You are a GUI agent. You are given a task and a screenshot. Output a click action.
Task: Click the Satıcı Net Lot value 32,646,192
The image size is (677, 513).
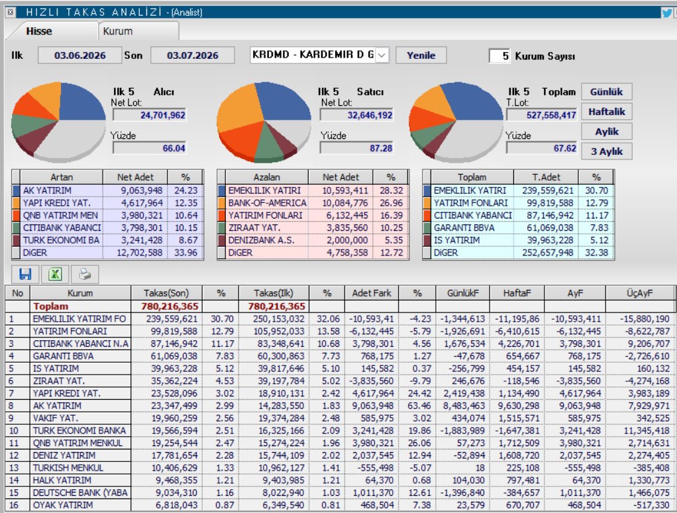tap(356, 115)
